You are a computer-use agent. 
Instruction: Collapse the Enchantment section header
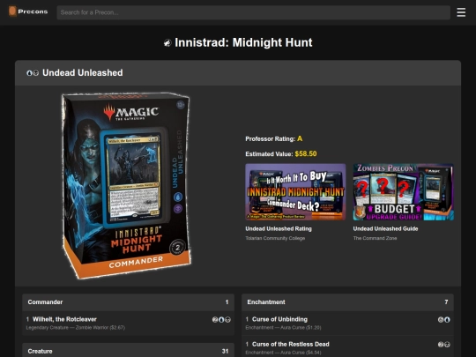(347, 302)
